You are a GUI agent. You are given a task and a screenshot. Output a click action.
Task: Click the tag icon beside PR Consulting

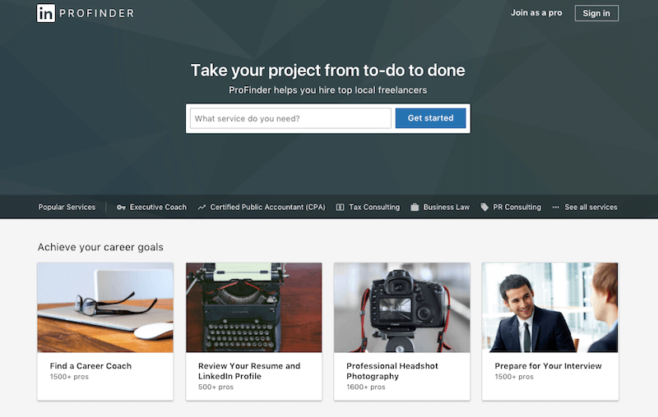pos(484,207)
